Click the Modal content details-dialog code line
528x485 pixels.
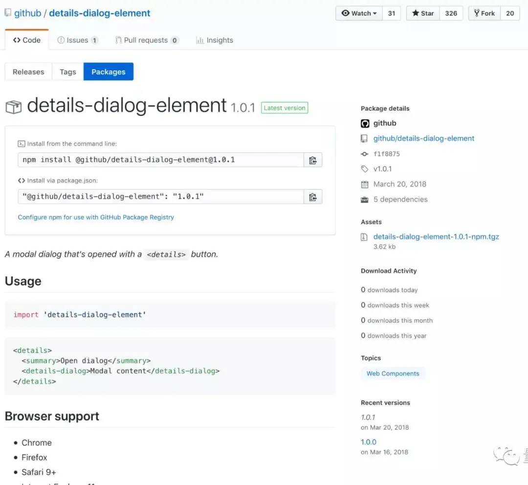[121, 371]
